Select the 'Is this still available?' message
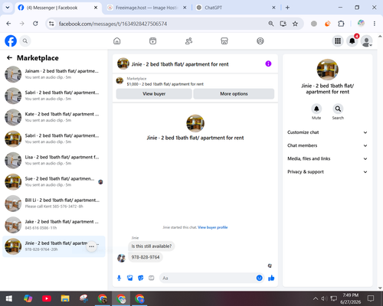Viewport: 383px width, 306px height. coord(152,246)
